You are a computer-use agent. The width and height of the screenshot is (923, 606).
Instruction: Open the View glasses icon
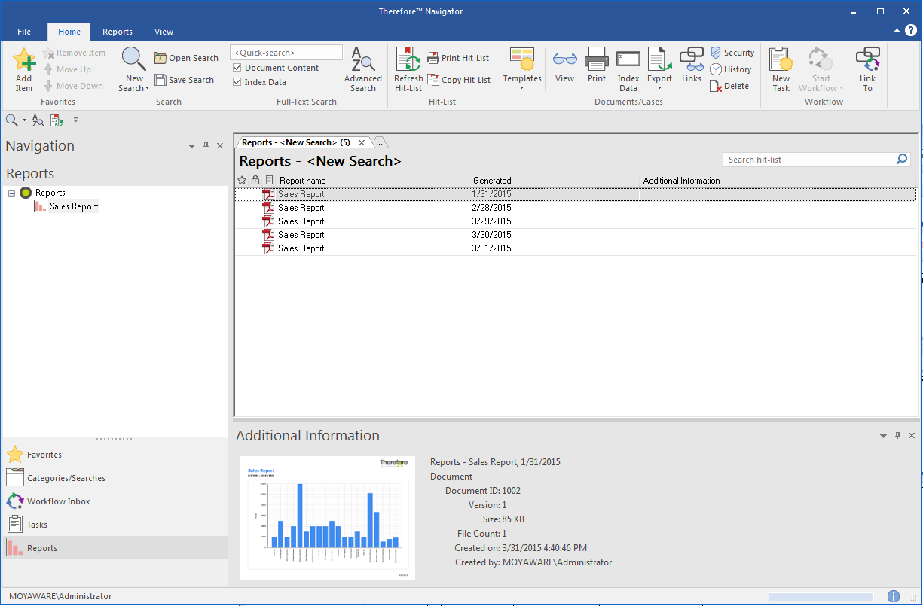pos(564,59)
